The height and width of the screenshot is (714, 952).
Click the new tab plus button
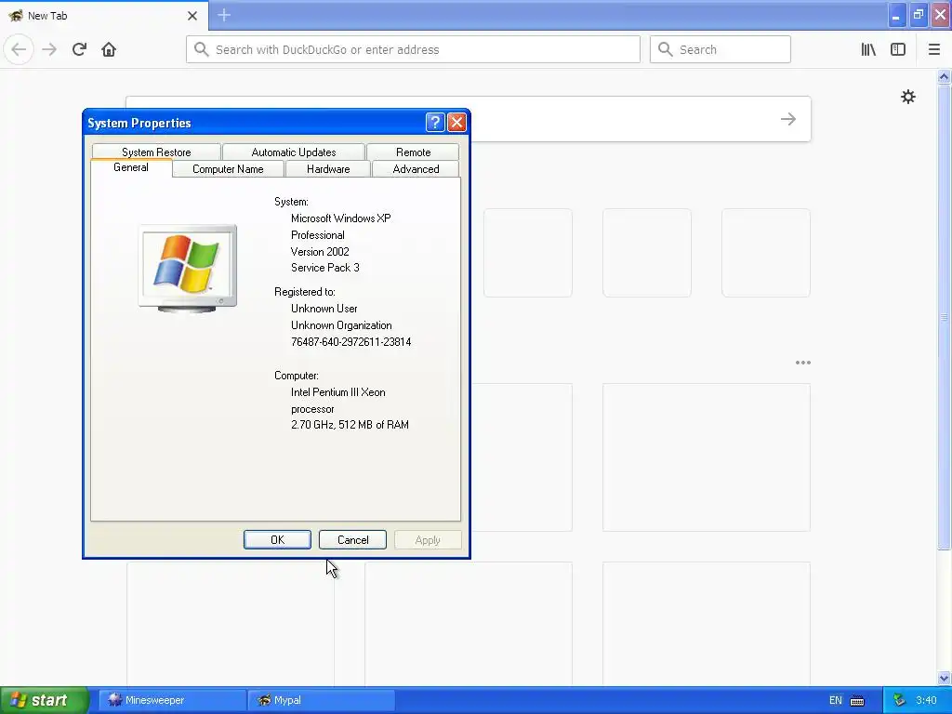pyautogui.click(x=224, y=15)
